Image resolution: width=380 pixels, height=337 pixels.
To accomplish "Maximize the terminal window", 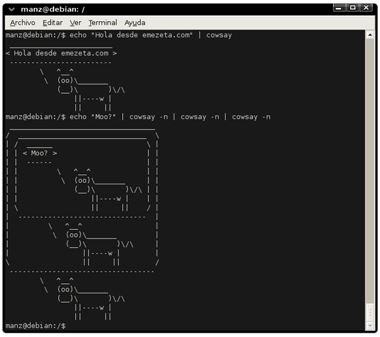I will [x=353, y=8].
